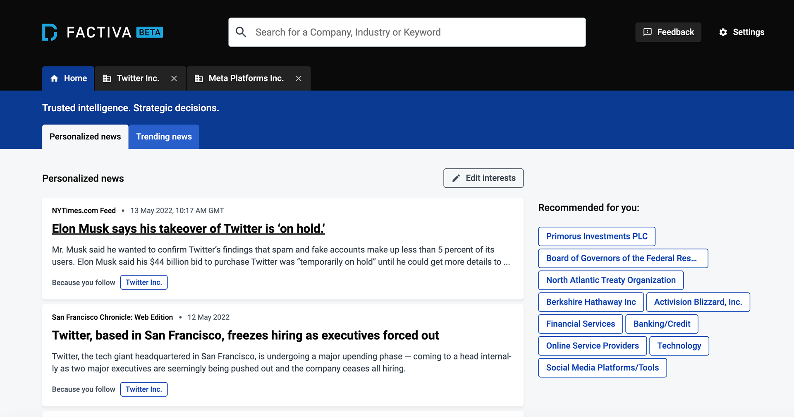Select Board of Governors of the Federal Reserve chip
Screen dimensions: 794x417
pos(623,258)
